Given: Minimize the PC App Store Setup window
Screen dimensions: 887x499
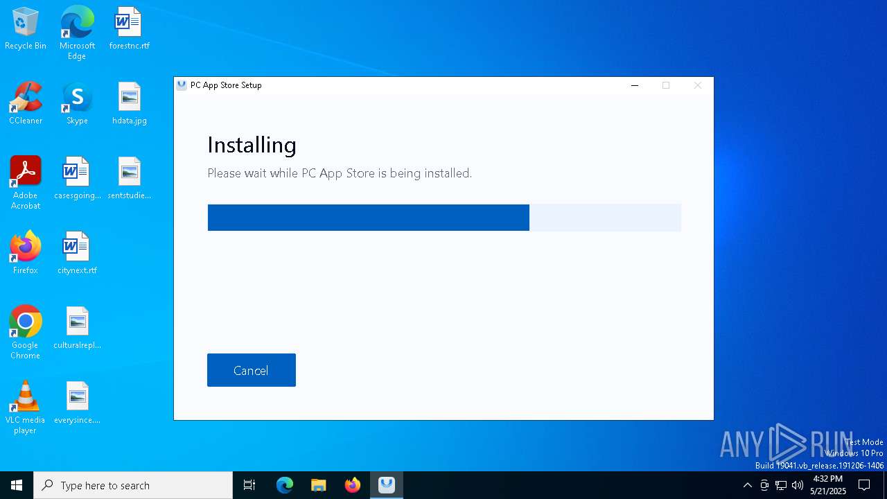Looking at the screenshot, I should (x=634, y=85).
